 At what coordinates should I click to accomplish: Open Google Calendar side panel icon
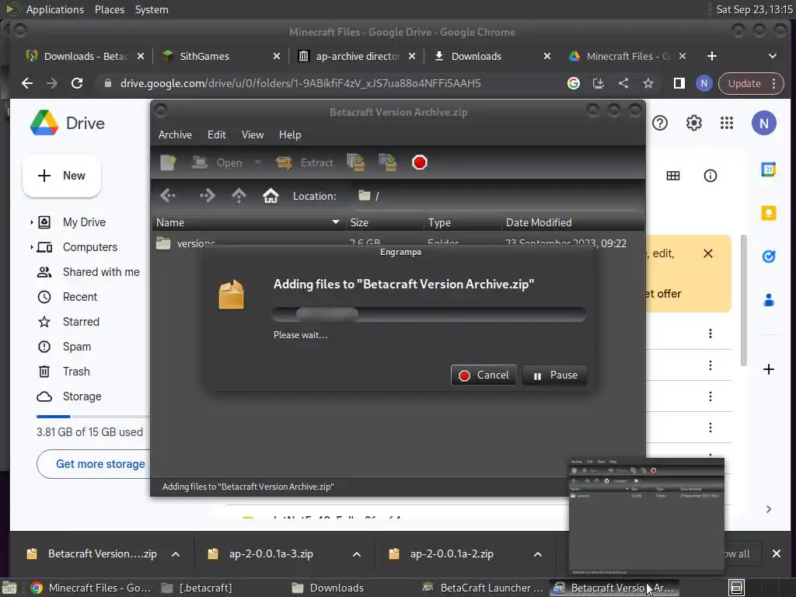pos(768,169)
